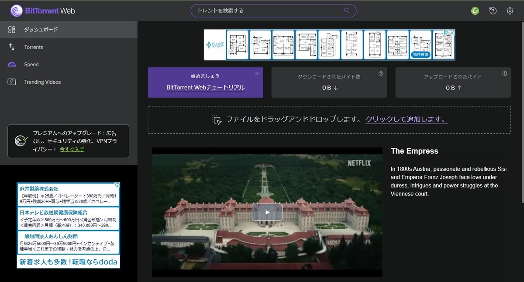524x282 pixels.
Task: Click The Empress title text
Action: coord(414,151)
